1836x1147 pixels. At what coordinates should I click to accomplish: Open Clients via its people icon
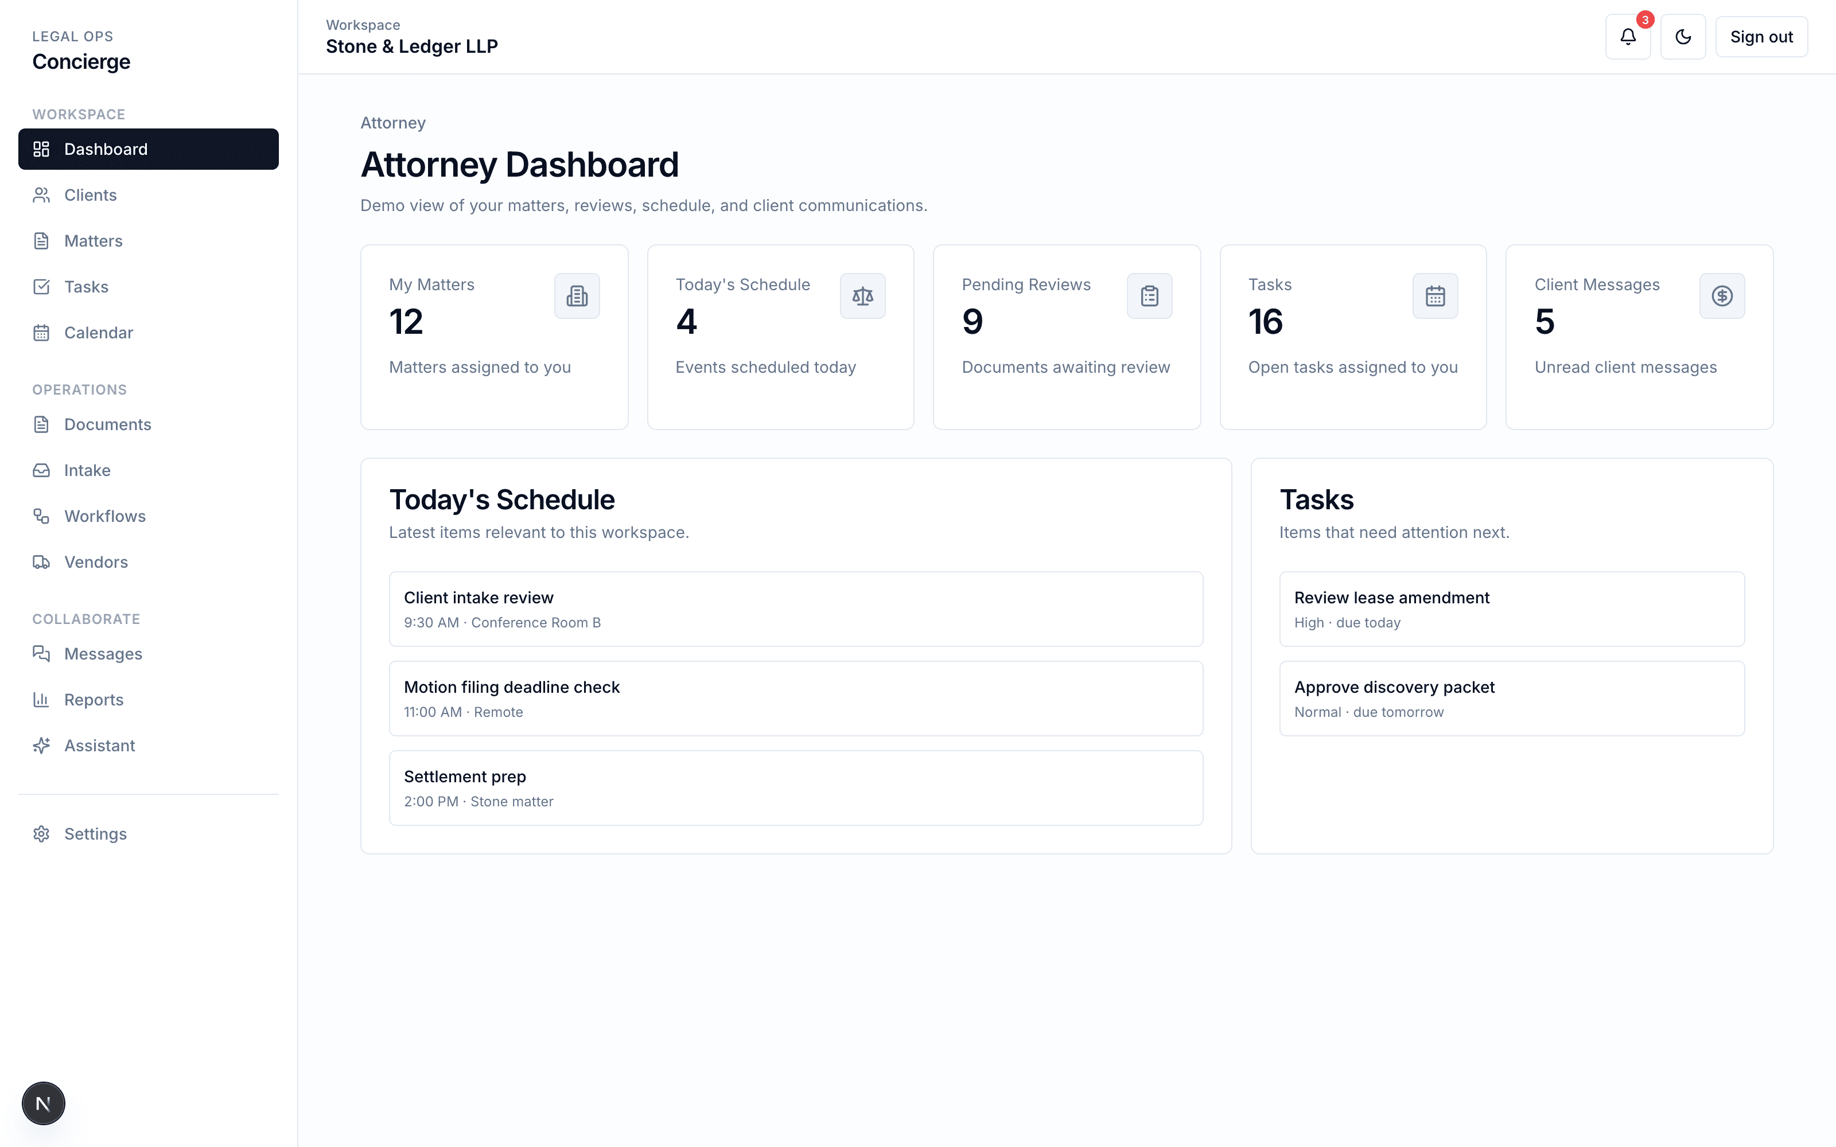coord(41,195)
